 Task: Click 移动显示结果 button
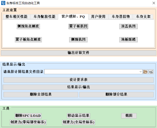coord(78,116)
